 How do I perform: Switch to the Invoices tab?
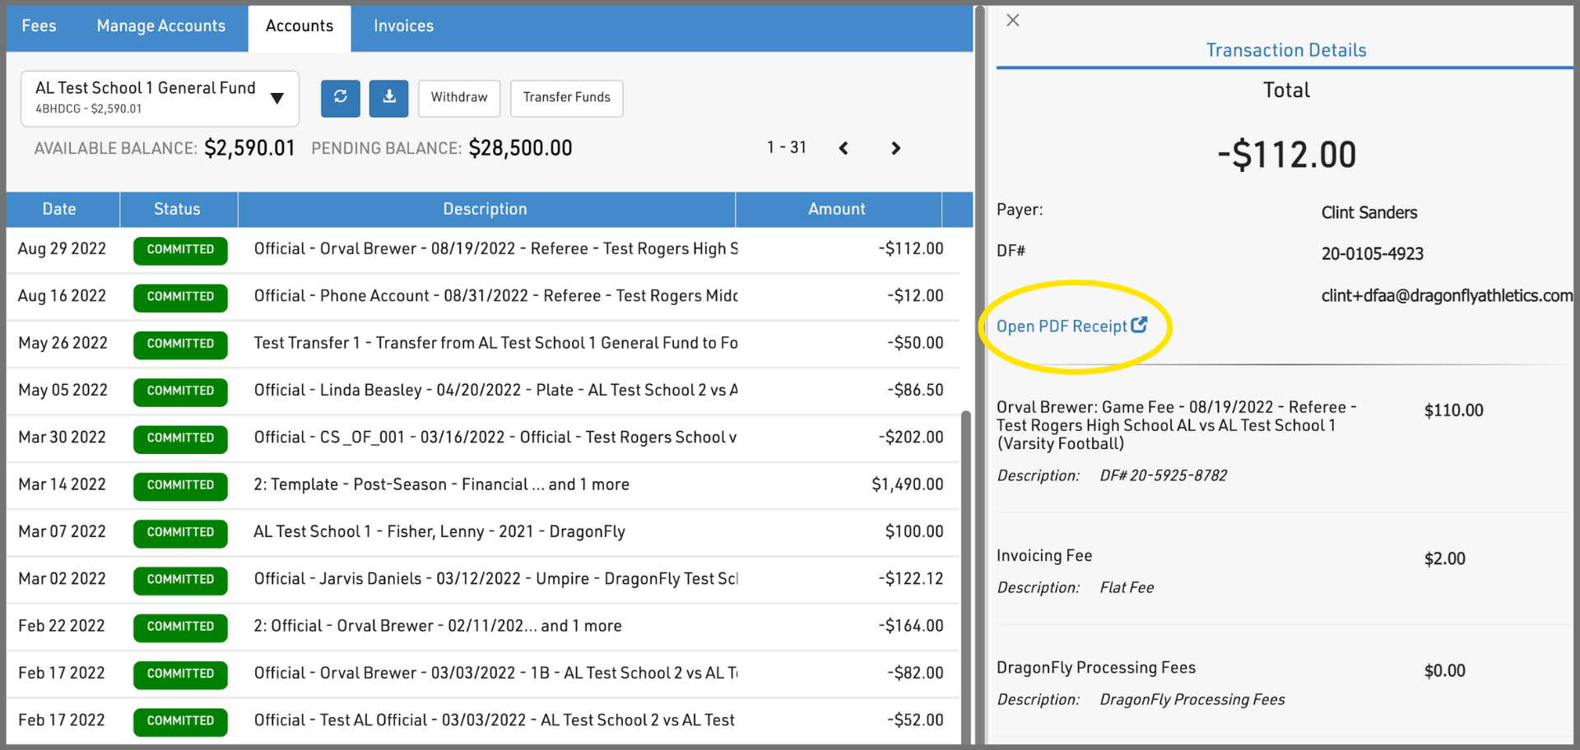point(403,26)
